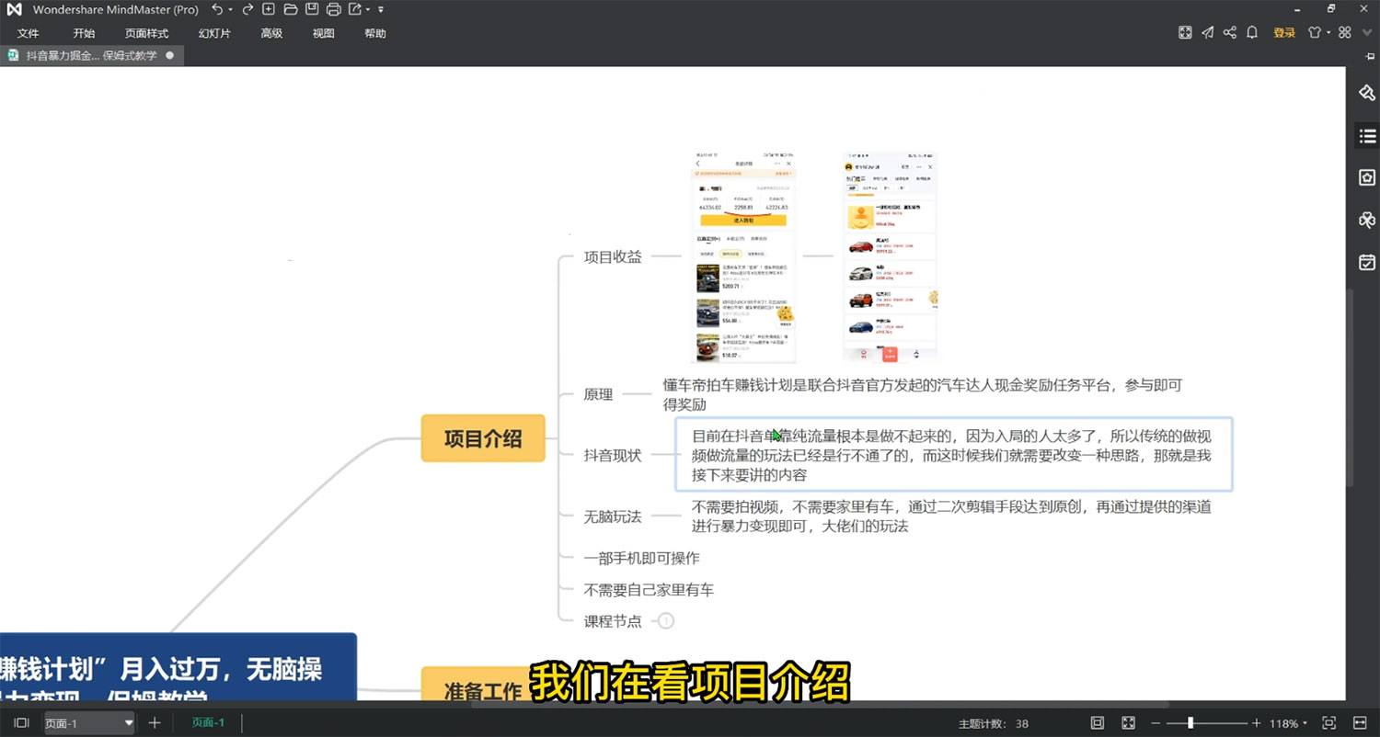Open the 118% zoom level dropdown
The image size is (1380, 737).
[1286, 722]
